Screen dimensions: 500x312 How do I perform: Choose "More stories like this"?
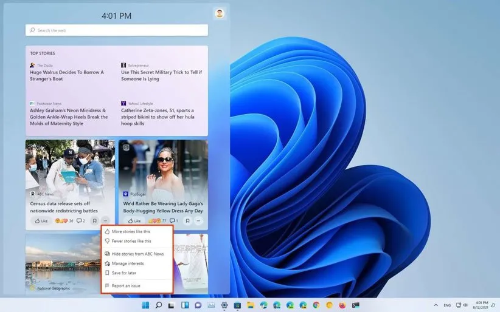tap(131, 231)
